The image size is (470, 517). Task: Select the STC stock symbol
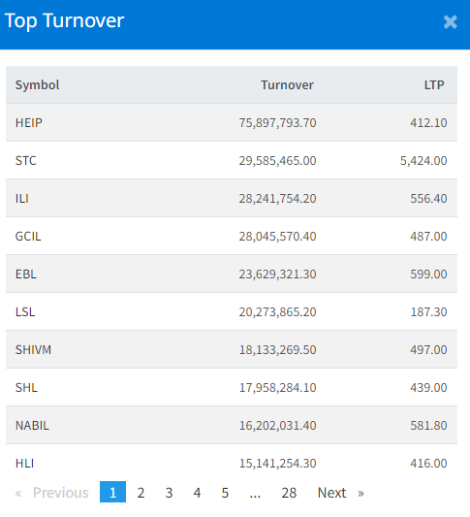[x=26, y=161]
